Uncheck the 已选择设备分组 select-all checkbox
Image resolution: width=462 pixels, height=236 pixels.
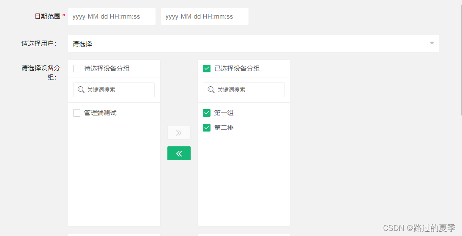point(207,69)
